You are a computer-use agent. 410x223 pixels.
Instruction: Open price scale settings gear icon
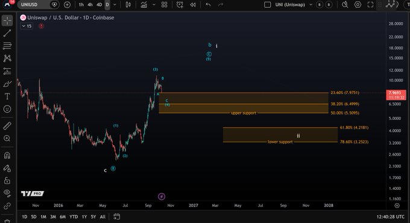[x=397, y=206]
